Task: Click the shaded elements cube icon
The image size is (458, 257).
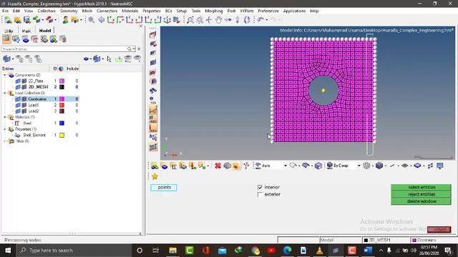Action: [x=379, y=166]
